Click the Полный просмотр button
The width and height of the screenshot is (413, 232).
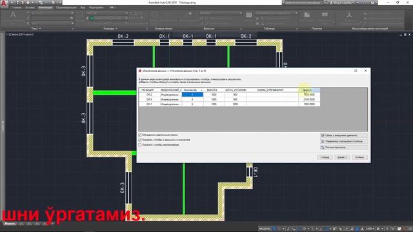344,148
